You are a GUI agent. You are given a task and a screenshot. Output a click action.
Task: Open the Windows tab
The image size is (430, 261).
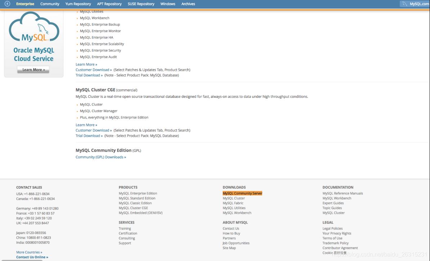tap(168, 4)
